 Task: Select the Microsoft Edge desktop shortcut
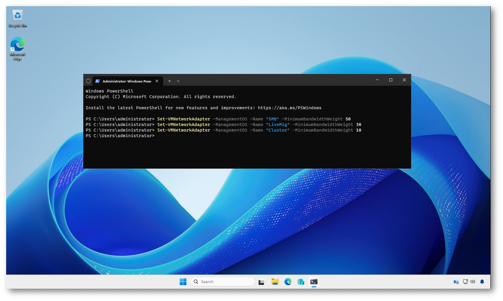pyautogui.click(x=18, y=48)
